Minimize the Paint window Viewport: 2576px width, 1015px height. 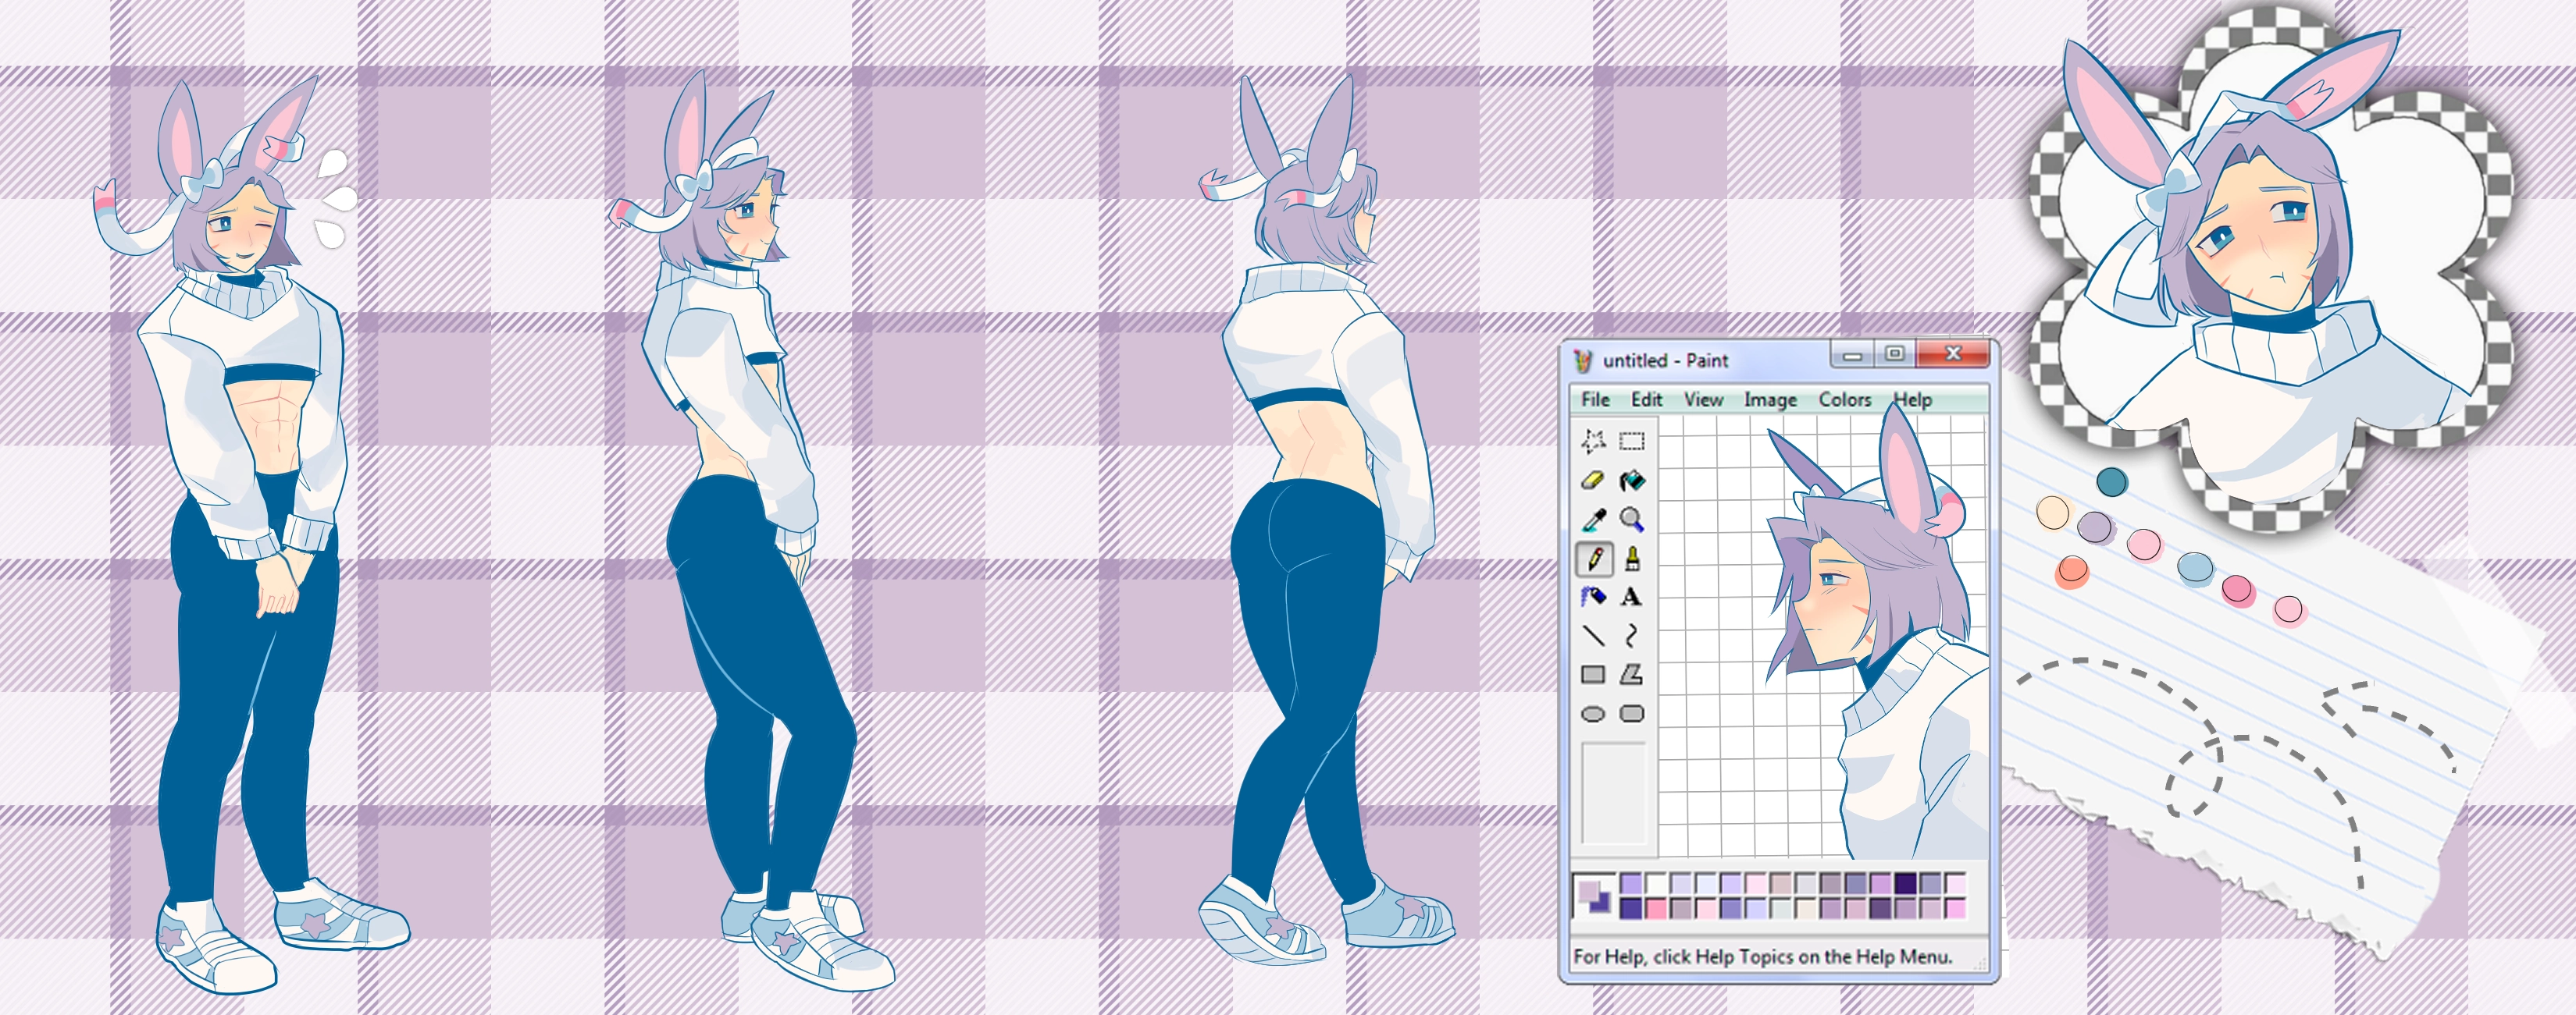1852,353
